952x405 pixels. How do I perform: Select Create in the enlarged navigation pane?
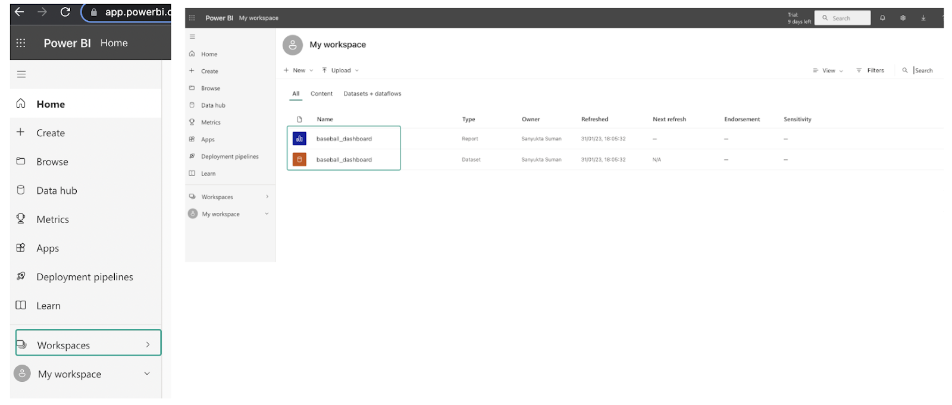click(x=86, y=133)
